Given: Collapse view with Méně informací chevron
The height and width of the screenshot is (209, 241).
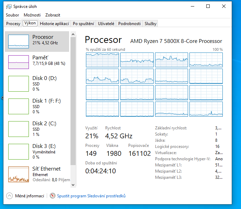Looking at the screenshot, I should point(9,196).
